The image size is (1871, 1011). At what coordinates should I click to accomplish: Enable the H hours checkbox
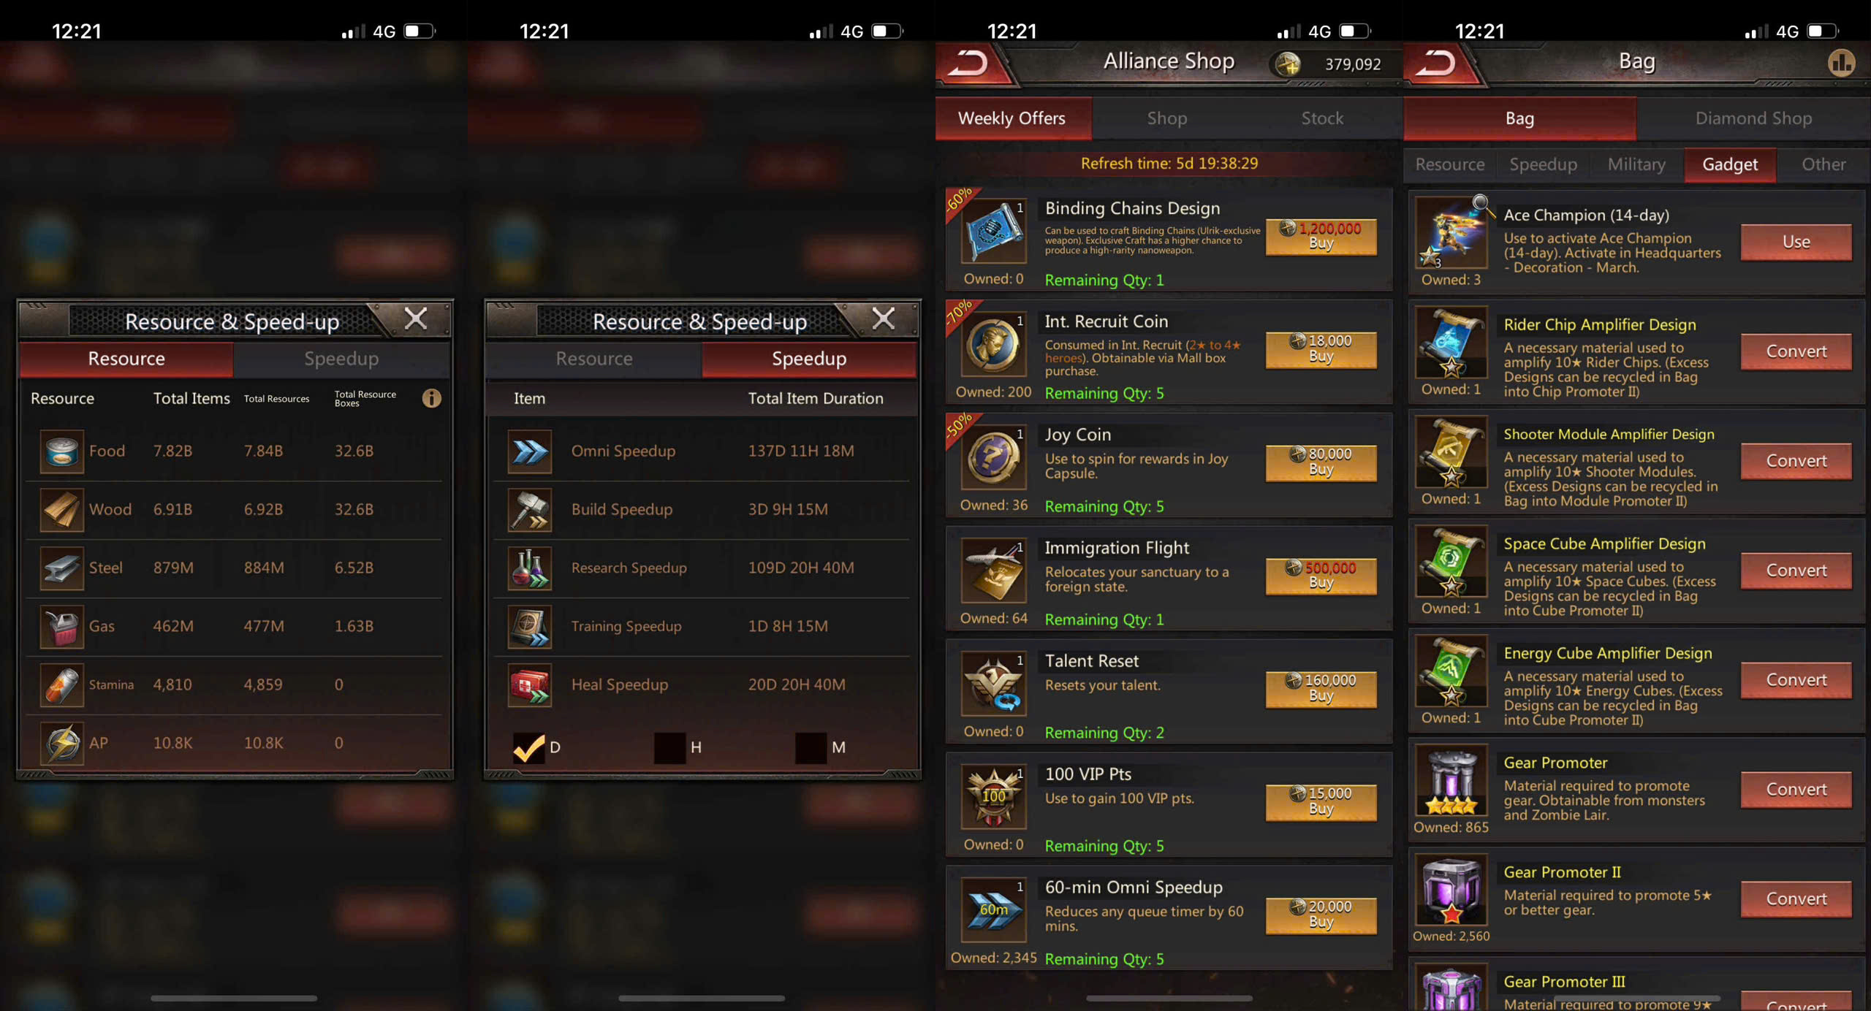click(x=669, y=747)
